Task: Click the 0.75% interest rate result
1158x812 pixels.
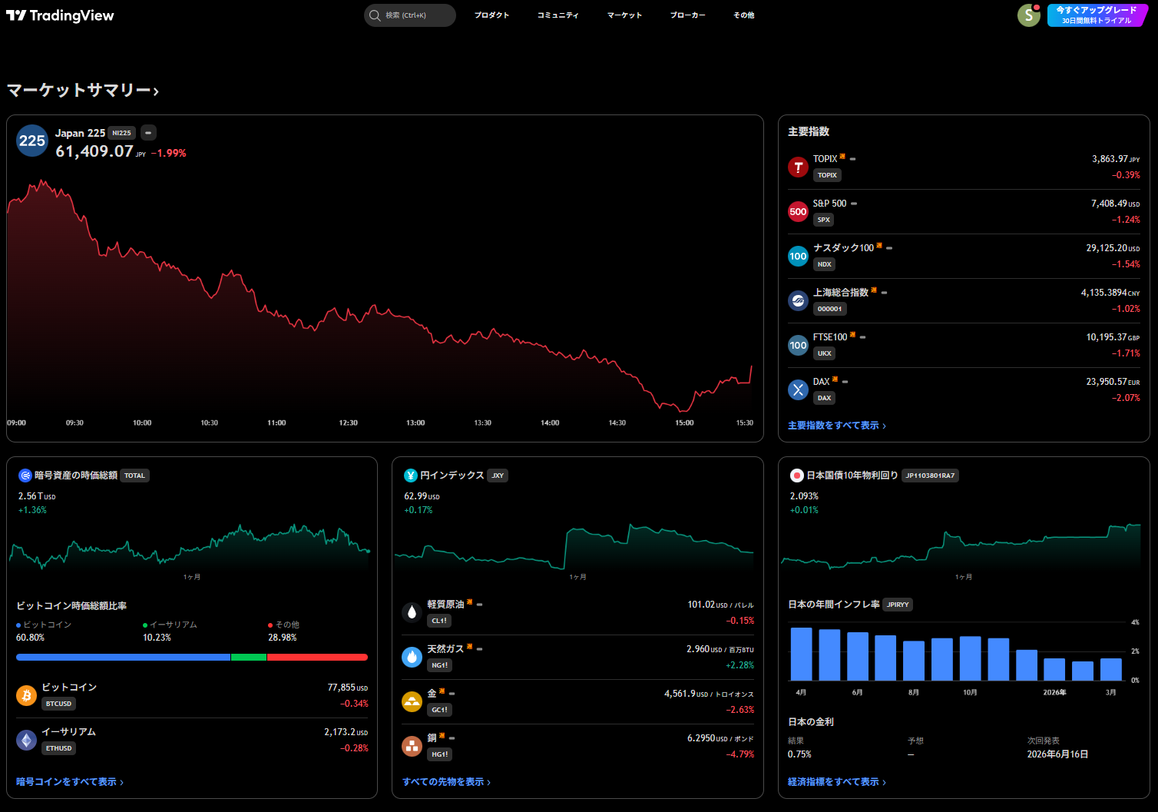Action: [799, 754]
